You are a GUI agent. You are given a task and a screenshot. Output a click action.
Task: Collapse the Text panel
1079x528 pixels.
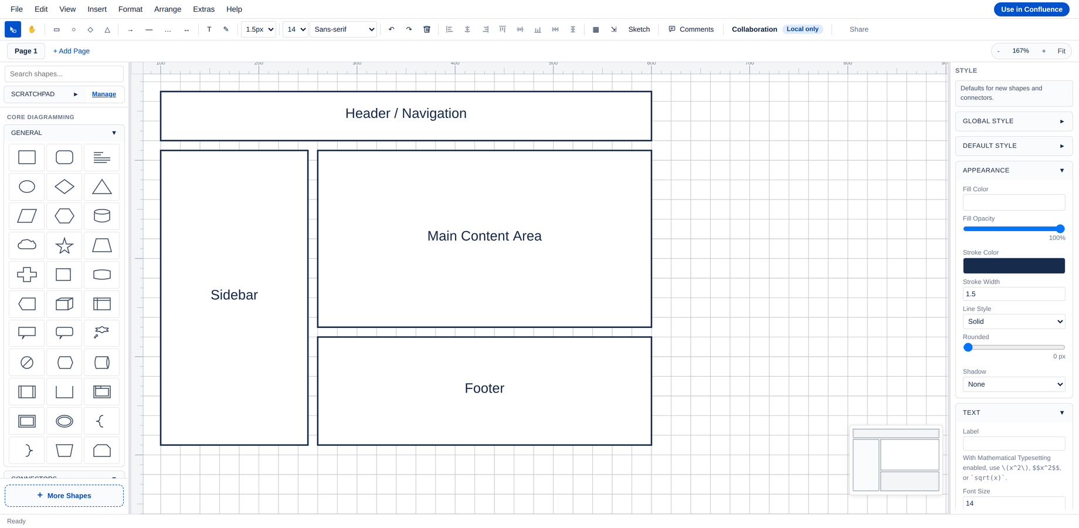1014,413
